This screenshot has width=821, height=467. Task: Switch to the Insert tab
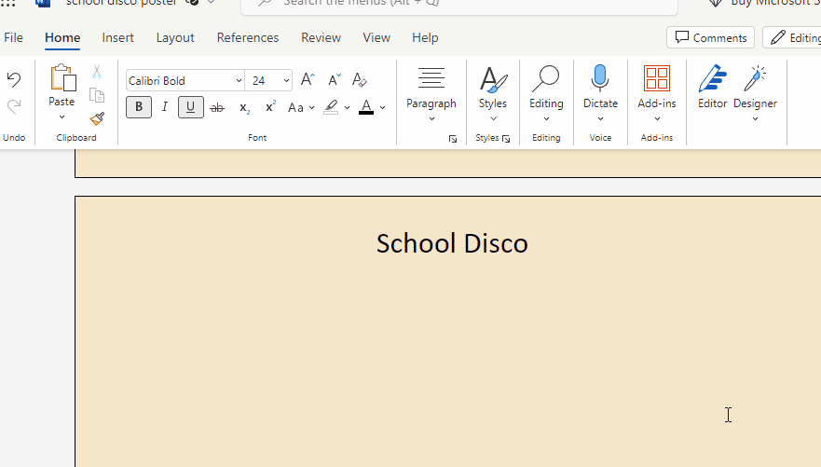117,37
